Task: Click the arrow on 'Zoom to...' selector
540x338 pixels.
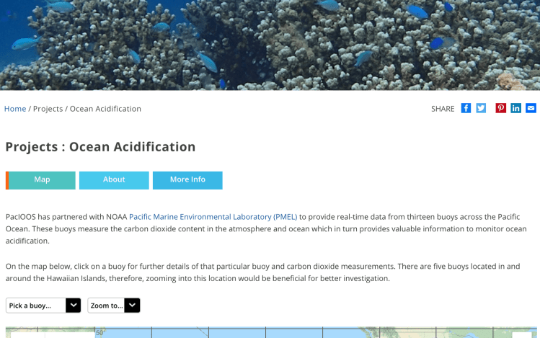Action: [x=132, y=306]
